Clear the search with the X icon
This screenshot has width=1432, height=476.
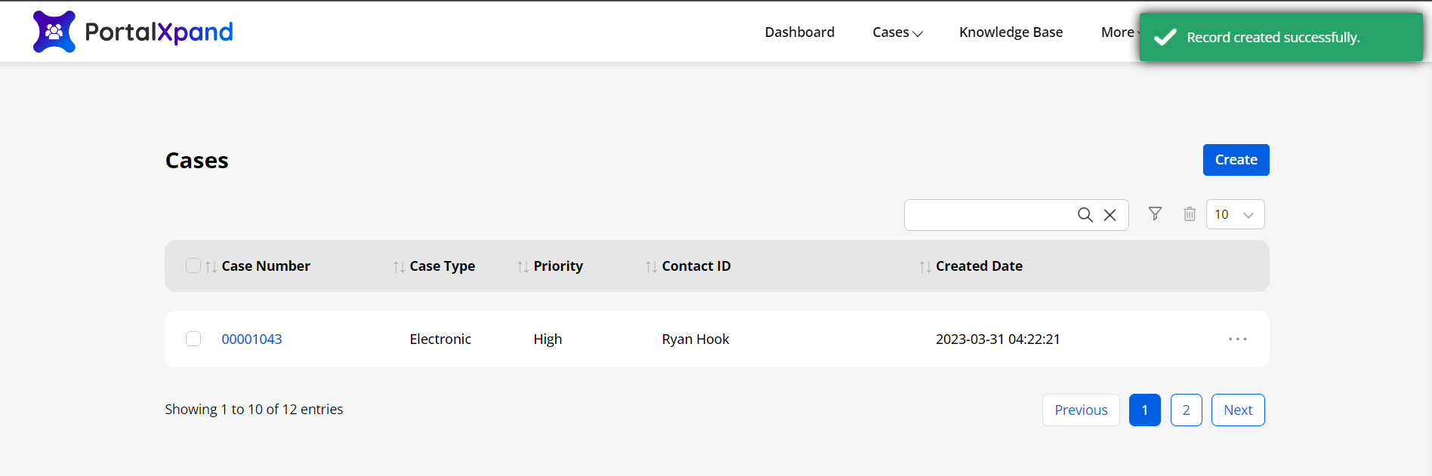pos(1109,215)
